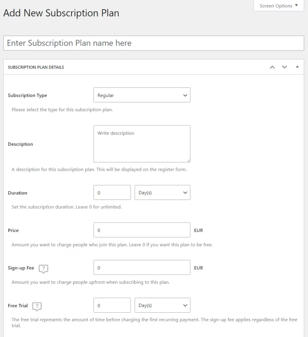Click the EUR text beside Price
This screenshot has height=337, width=308.
(199, 230)
